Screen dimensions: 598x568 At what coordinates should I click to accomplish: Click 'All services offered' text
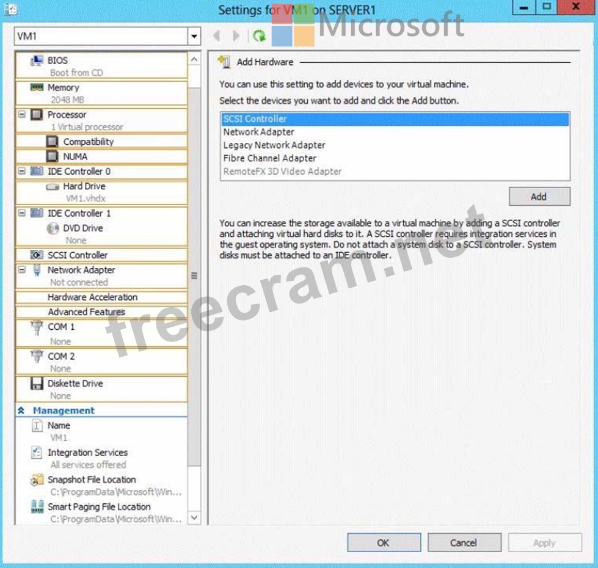[88, 465]
